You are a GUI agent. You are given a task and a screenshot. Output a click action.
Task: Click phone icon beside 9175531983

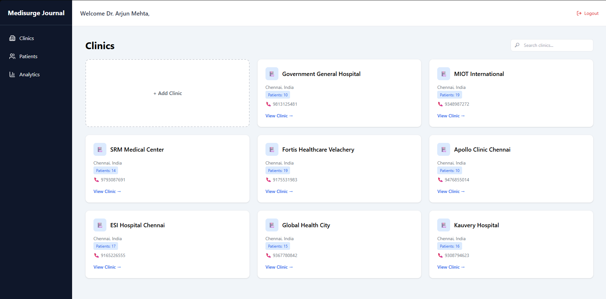[268, 180]
